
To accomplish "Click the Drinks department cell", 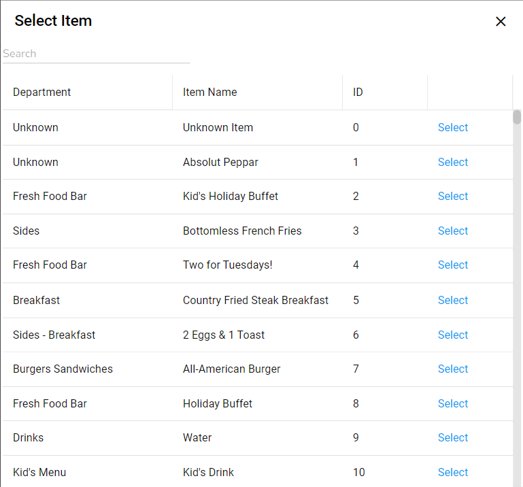I will [29, 438].
